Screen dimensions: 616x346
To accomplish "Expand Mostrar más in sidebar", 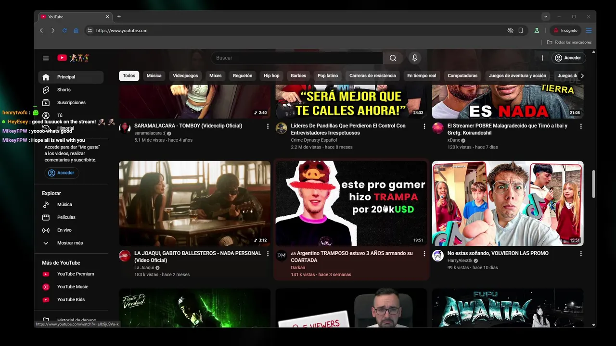I will [x=71, y=243].
